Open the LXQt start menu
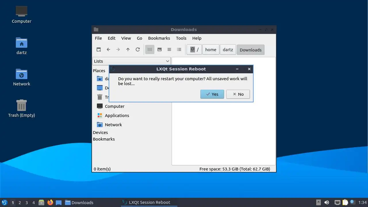The image size is (368, 207). 4,202
